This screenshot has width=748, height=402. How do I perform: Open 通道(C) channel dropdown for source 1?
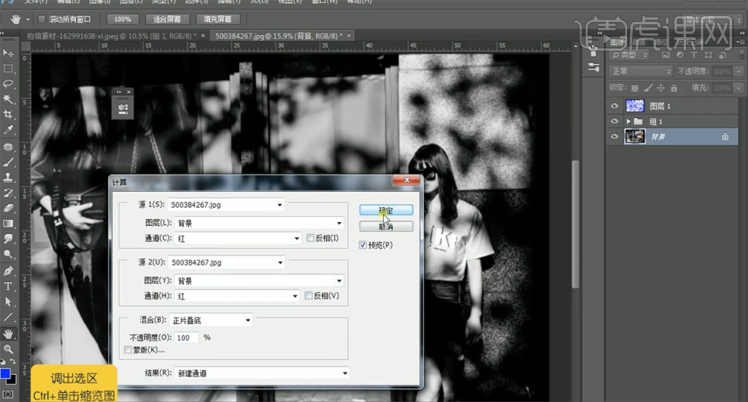[x=237, y=238]
